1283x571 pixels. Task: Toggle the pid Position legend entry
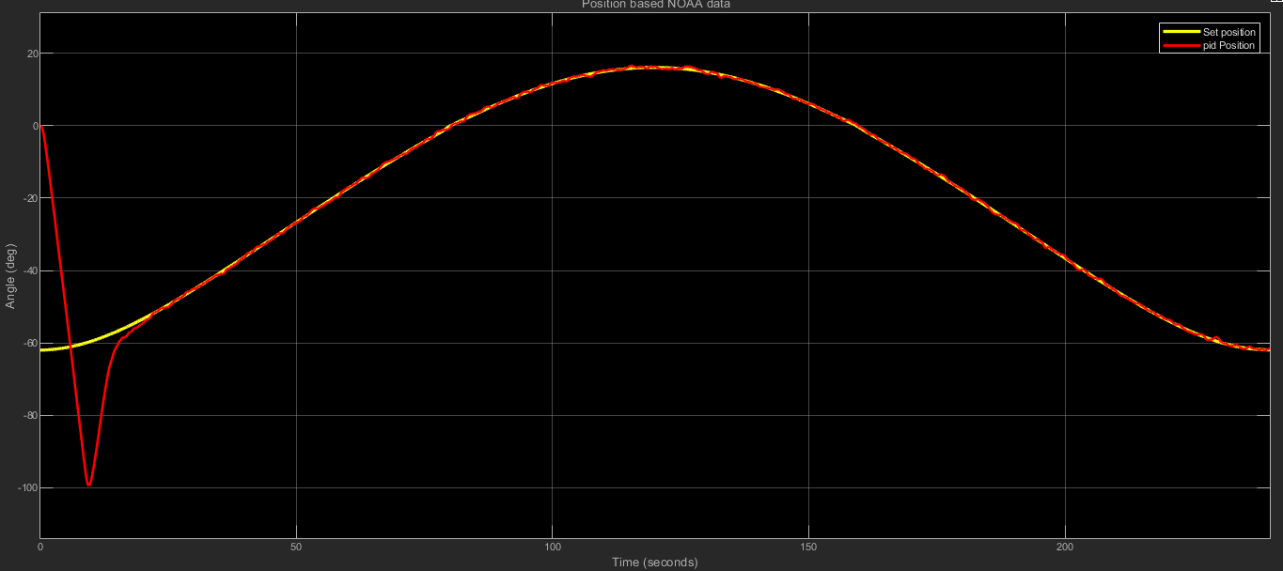[x=1228, y=45]
